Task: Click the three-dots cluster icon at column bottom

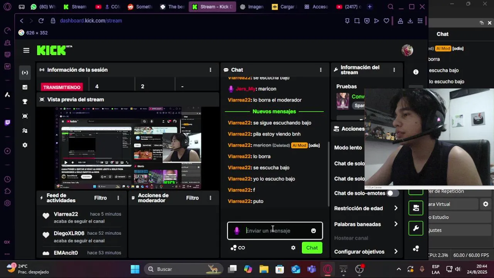Action: [416, 249]
